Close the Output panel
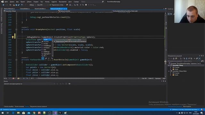The height and width of the screenshot is (115, 205). [165, 81]
